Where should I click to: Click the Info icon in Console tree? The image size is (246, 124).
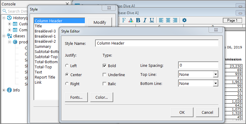tap(9, 90)
